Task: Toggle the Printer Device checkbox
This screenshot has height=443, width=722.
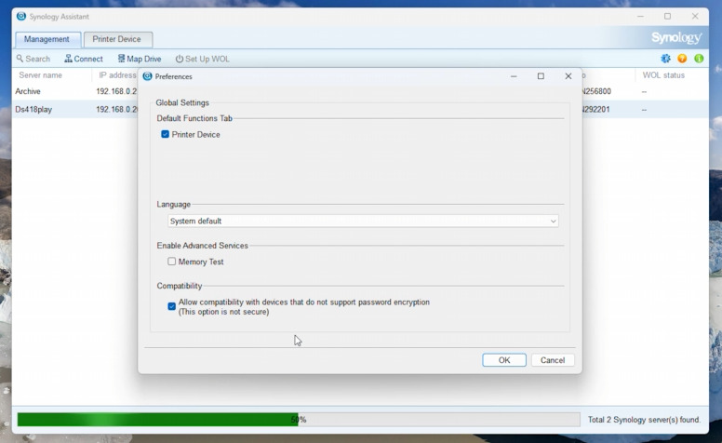Action: point(165,134)
